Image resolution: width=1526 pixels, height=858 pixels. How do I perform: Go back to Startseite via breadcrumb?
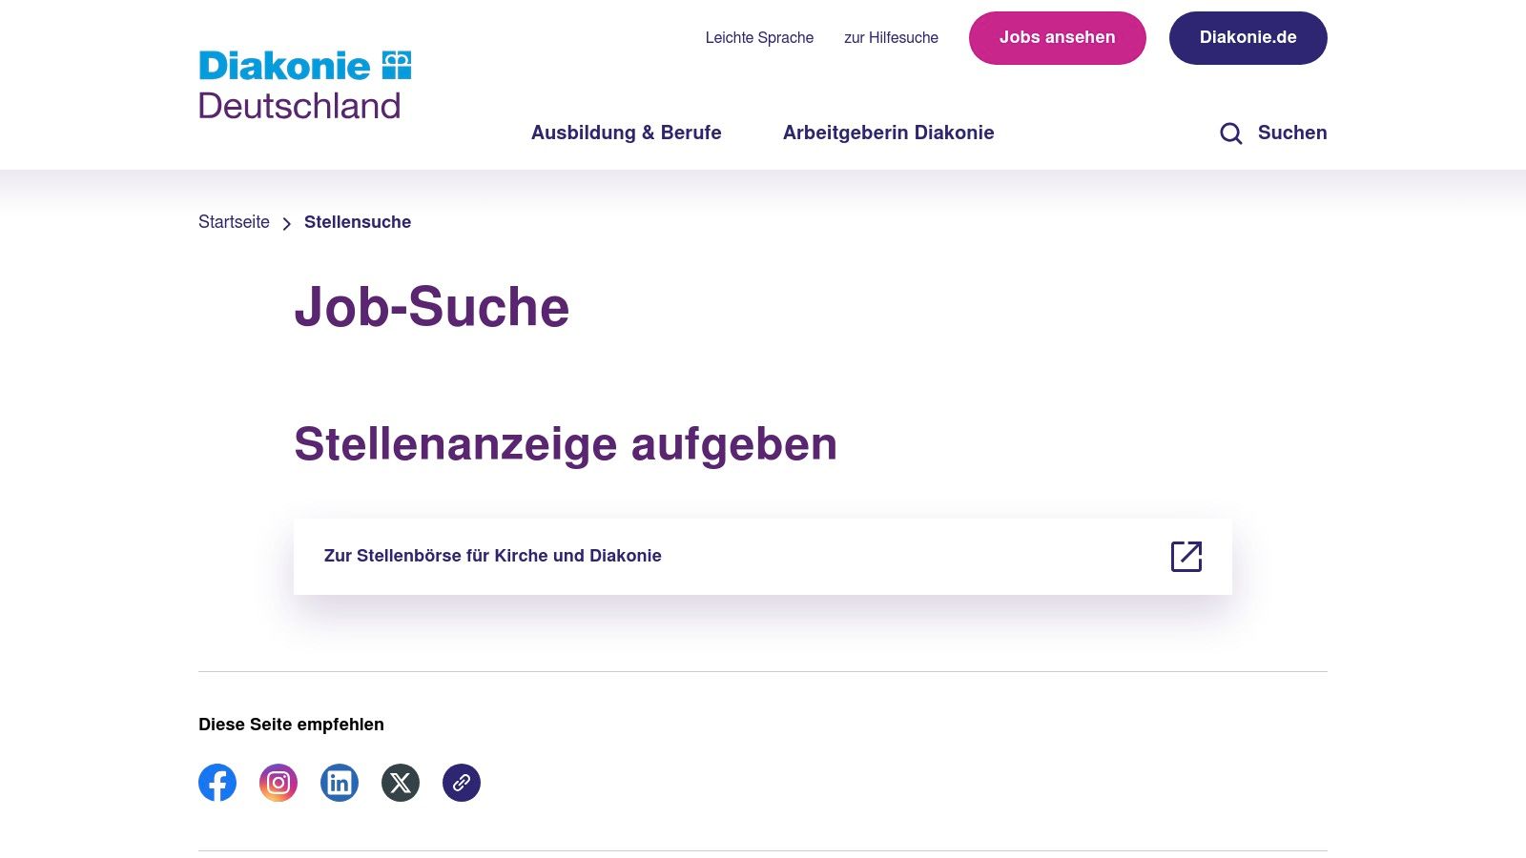[234, 222]
